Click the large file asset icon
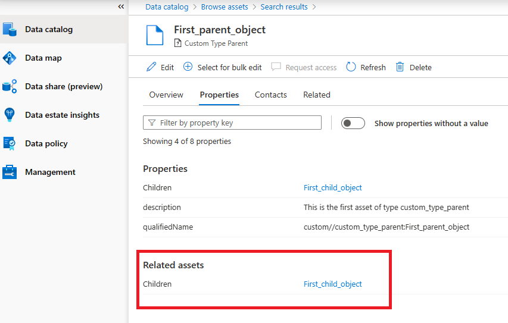508x323 pixels. [x=155, y=35]
